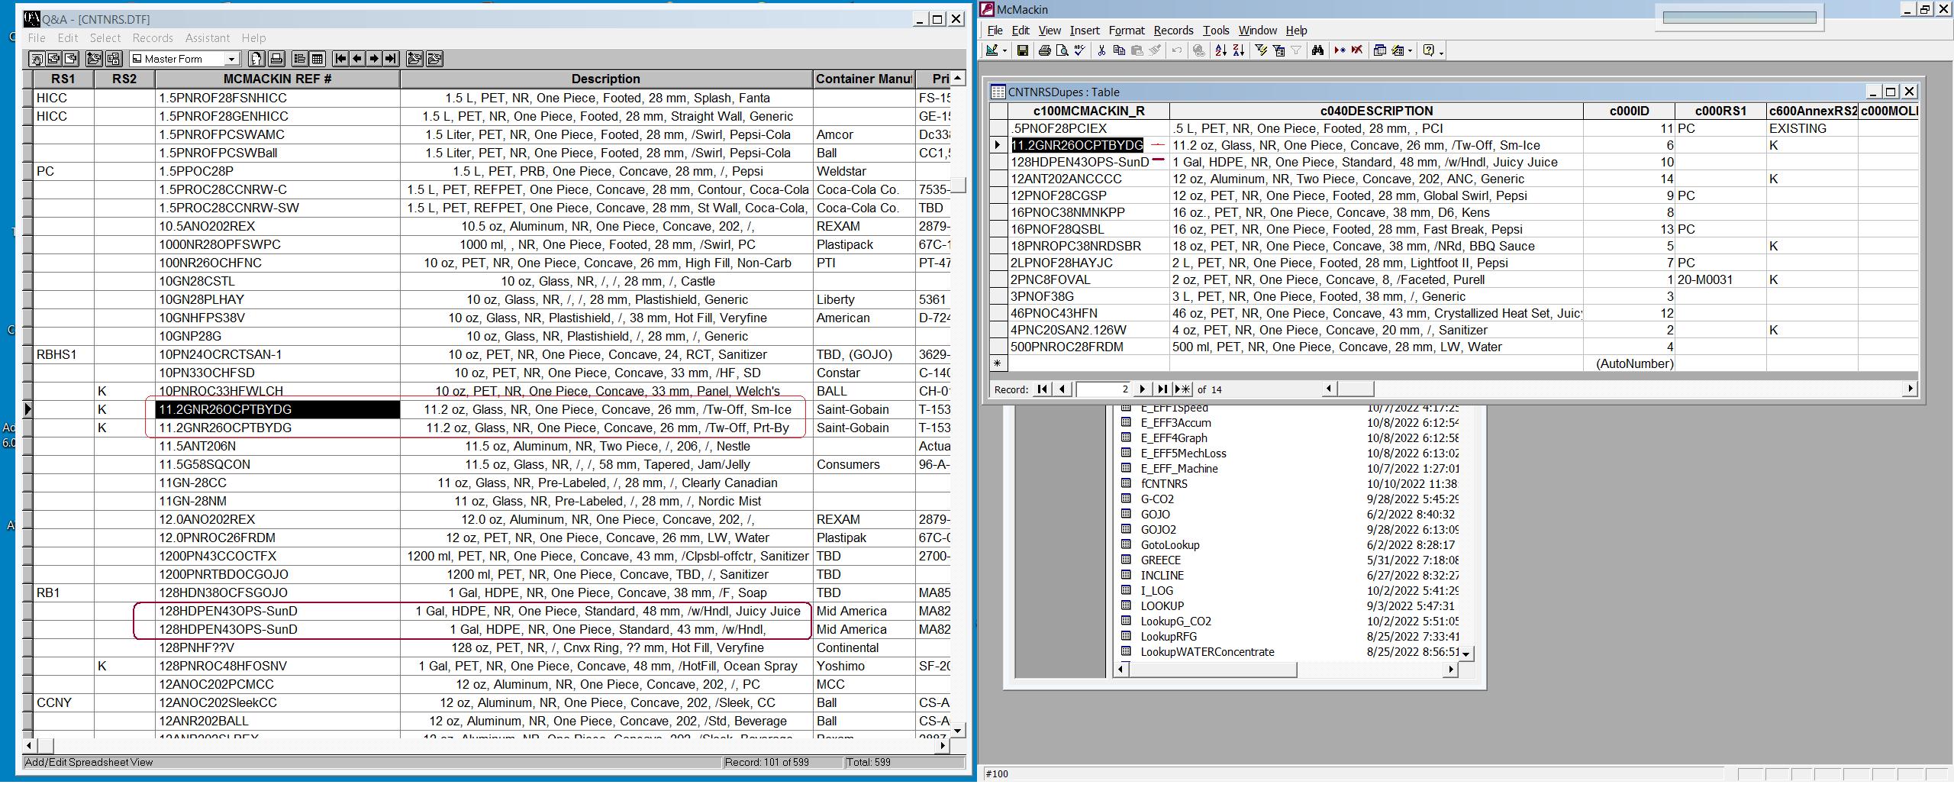The width and height of the screenshot is (1954, 791).
Task: Click the c040DESCRIPTION column header
Action: (x=1376, y=111)
